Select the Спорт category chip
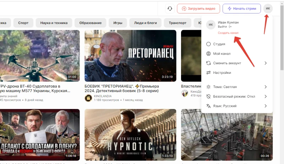 click(x=23, y=23)
